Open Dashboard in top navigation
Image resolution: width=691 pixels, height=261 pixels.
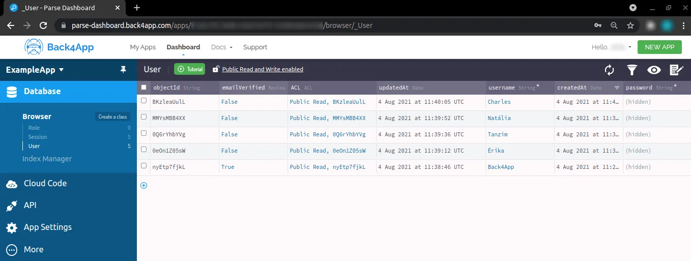pos(183,47)
